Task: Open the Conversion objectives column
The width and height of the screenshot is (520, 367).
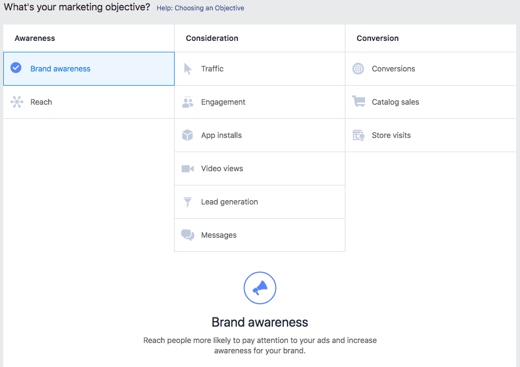Action: click(377, 38)
